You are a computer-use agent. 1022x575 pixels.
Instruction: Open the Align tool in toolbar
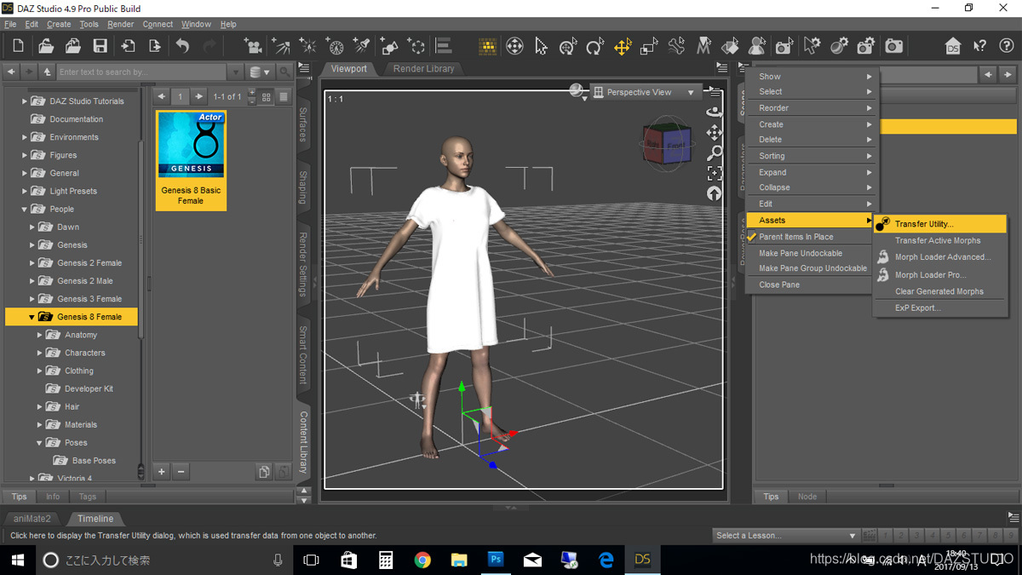(x=444, y=46)
